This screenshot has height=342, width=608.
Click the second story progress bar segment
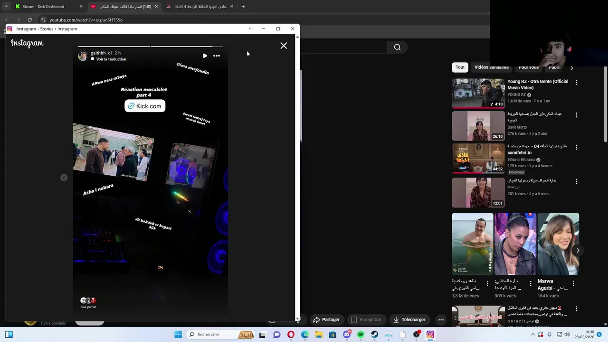point(186,46)
